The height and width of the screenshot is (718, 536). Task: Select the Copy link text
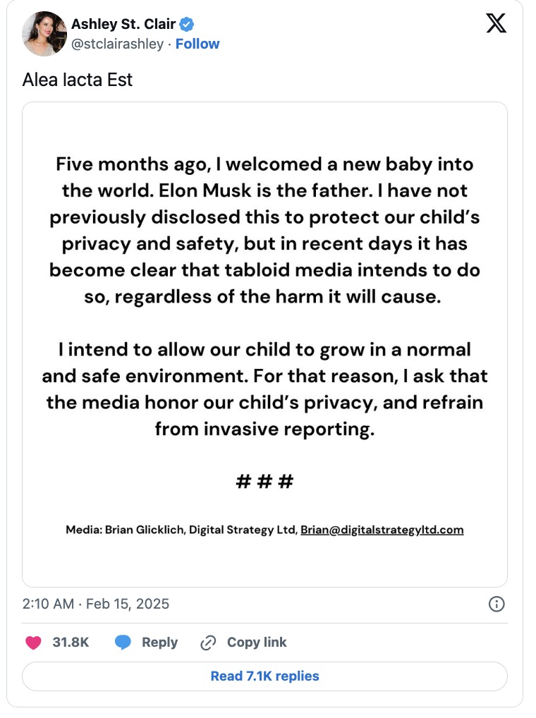coord(257,643)
